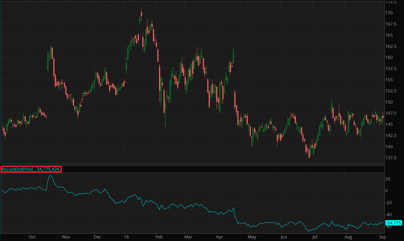The height and width of the screenshot is (241, 404).
Task: Click the Oct label on time axis
Action: [x=32, y=236]
